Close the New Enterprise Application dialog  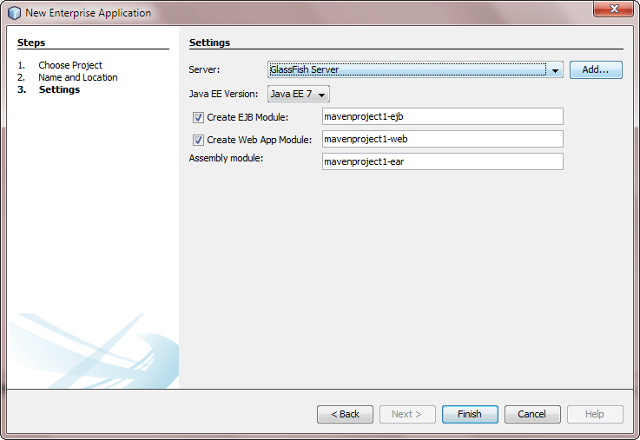(613, 10)
